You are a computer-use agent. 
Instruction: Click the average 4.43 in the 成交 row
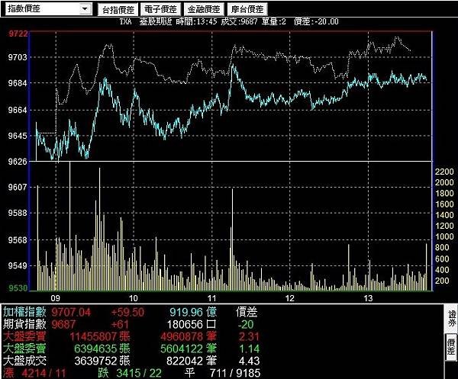[x=249, y=361]
